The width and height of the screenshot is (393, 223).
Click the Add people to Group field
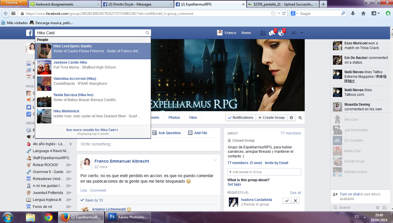coord(264,172)
